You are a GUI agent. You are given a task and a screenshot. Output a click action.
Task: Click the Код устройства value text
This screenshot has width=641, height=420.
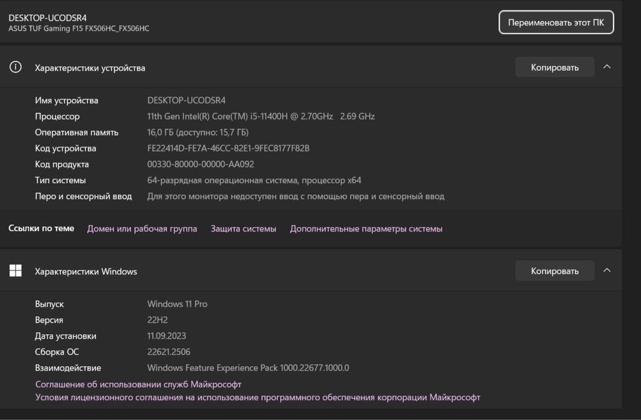pyautogui.click(x=228, y=149)
